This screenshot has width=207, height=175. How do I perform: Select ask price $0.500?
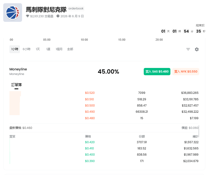(x=90, y=105)
